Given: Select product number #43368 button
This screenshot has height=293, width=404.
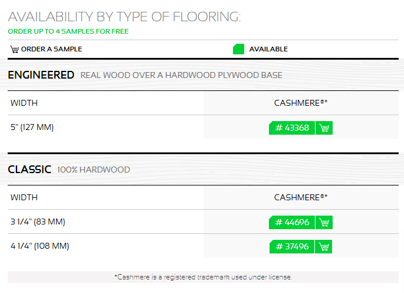Looking at the screenshot, I should click(x=292, y=128).
